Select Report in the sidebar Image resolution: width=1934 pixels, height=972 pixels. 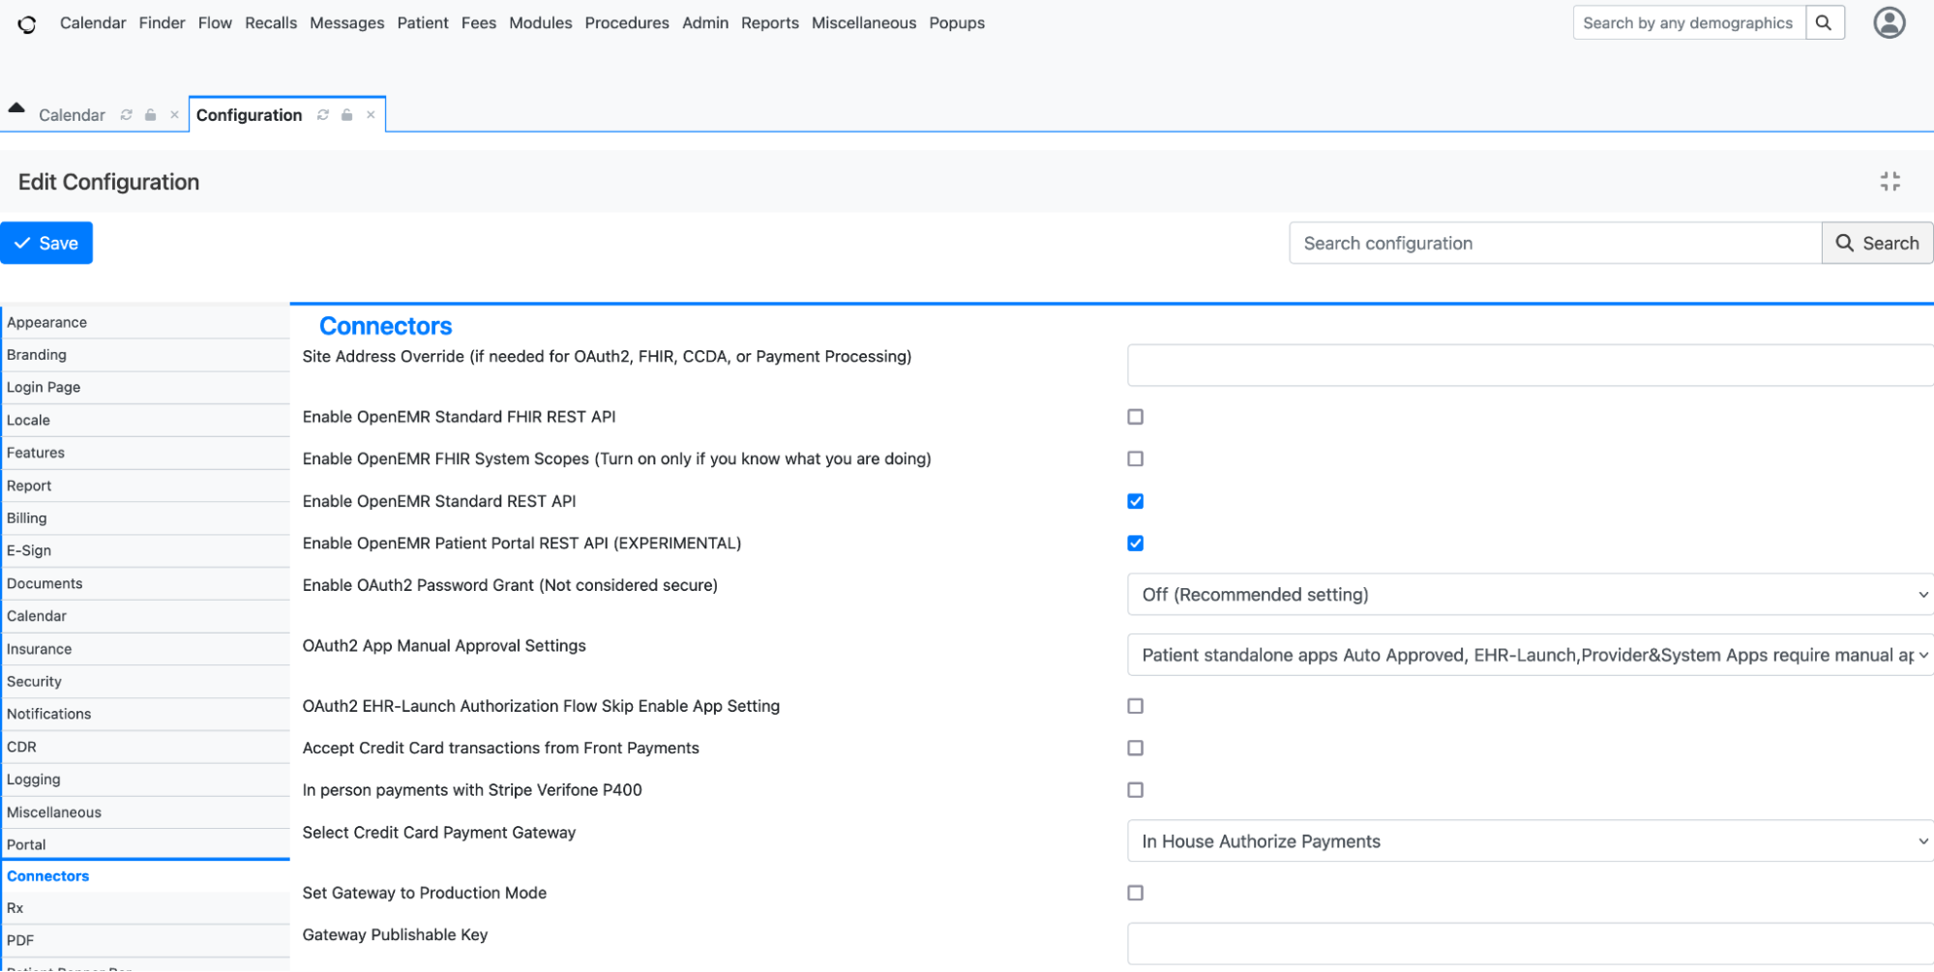click(145, 486)
